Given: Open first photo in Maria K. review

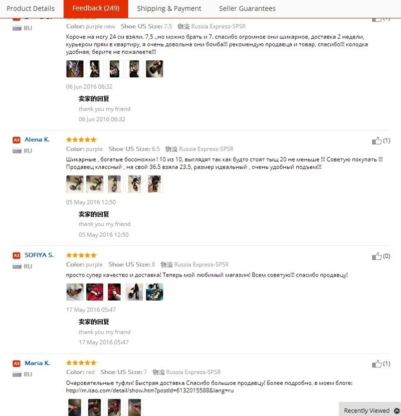Looking at the screenshot, I should pyautogui.click(x=75, y=407).
